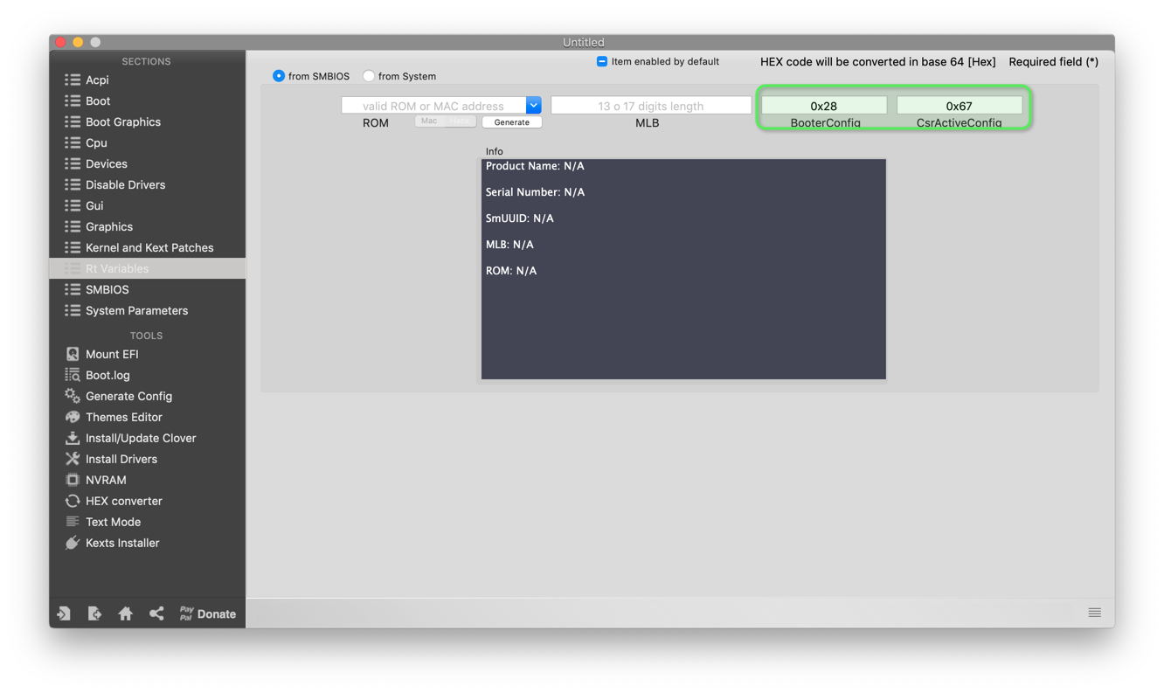Click the CsrActiveConfig 0x67 field

click(x=960, y=106)
